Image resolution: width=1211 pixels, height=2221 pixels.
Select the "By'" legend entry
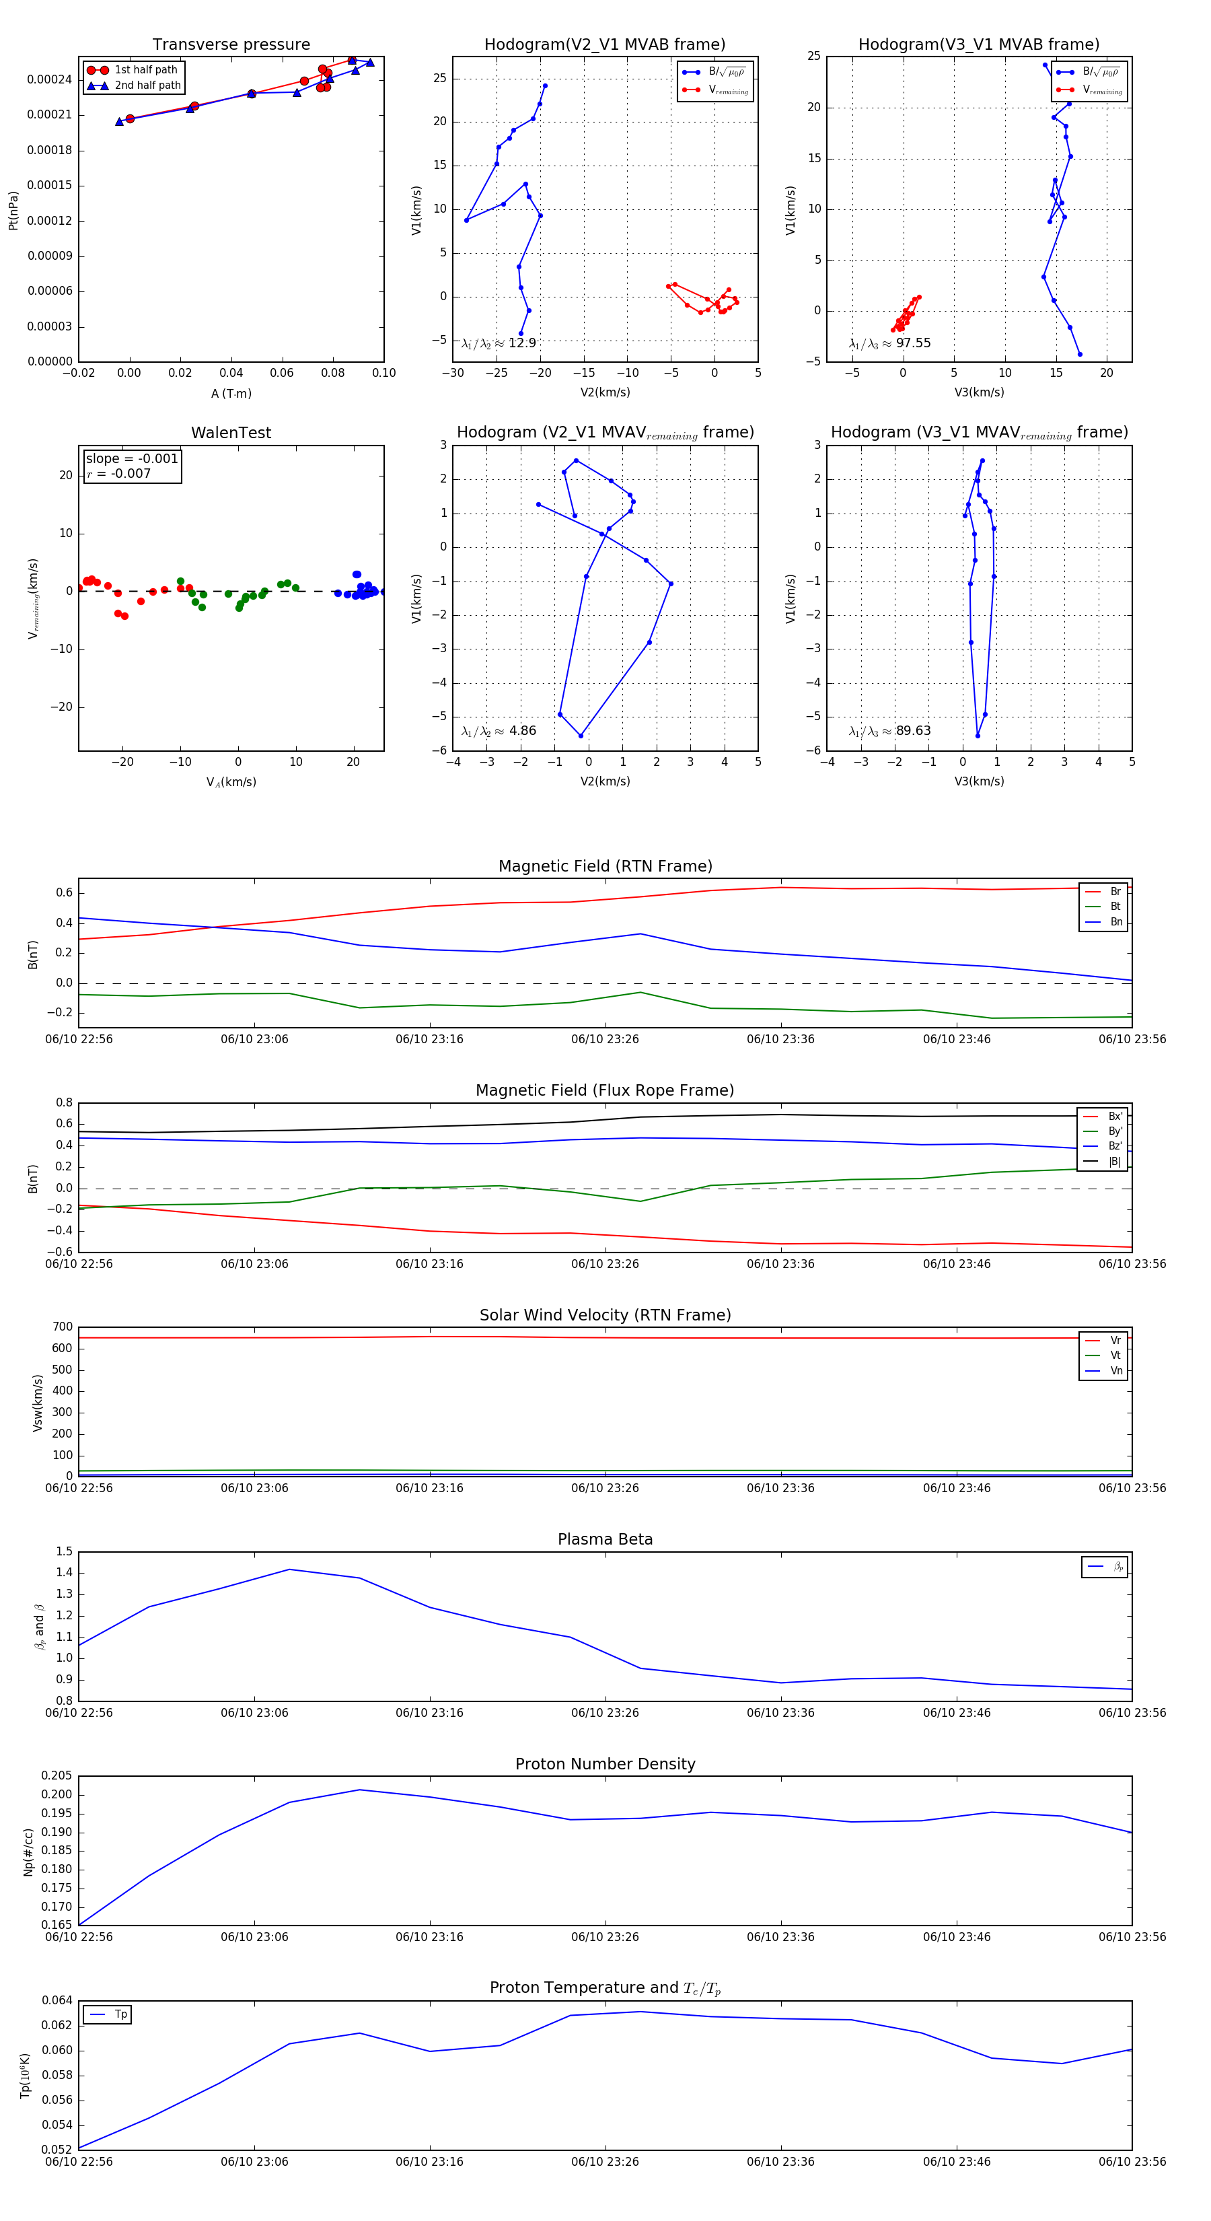coord(1103,1131)
